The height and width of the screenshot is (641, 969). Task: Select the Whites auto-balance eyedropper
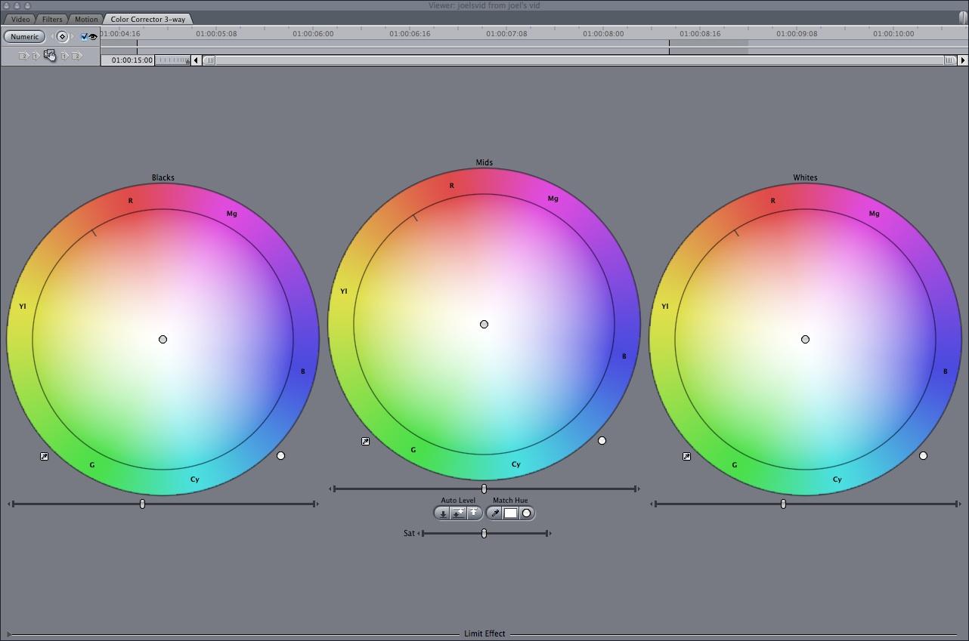687,456
